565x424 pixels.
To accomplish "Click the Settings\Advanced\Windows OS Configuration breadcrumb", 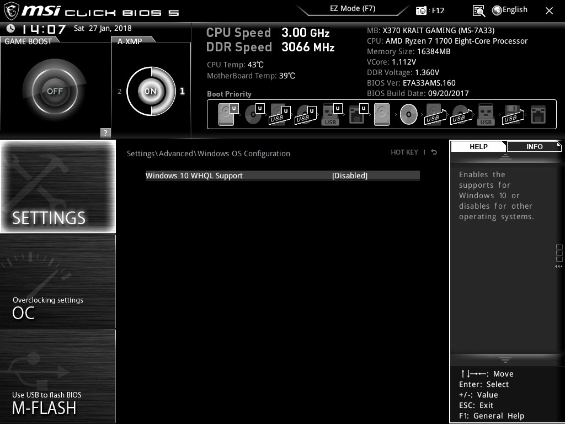I will [208, 153].
